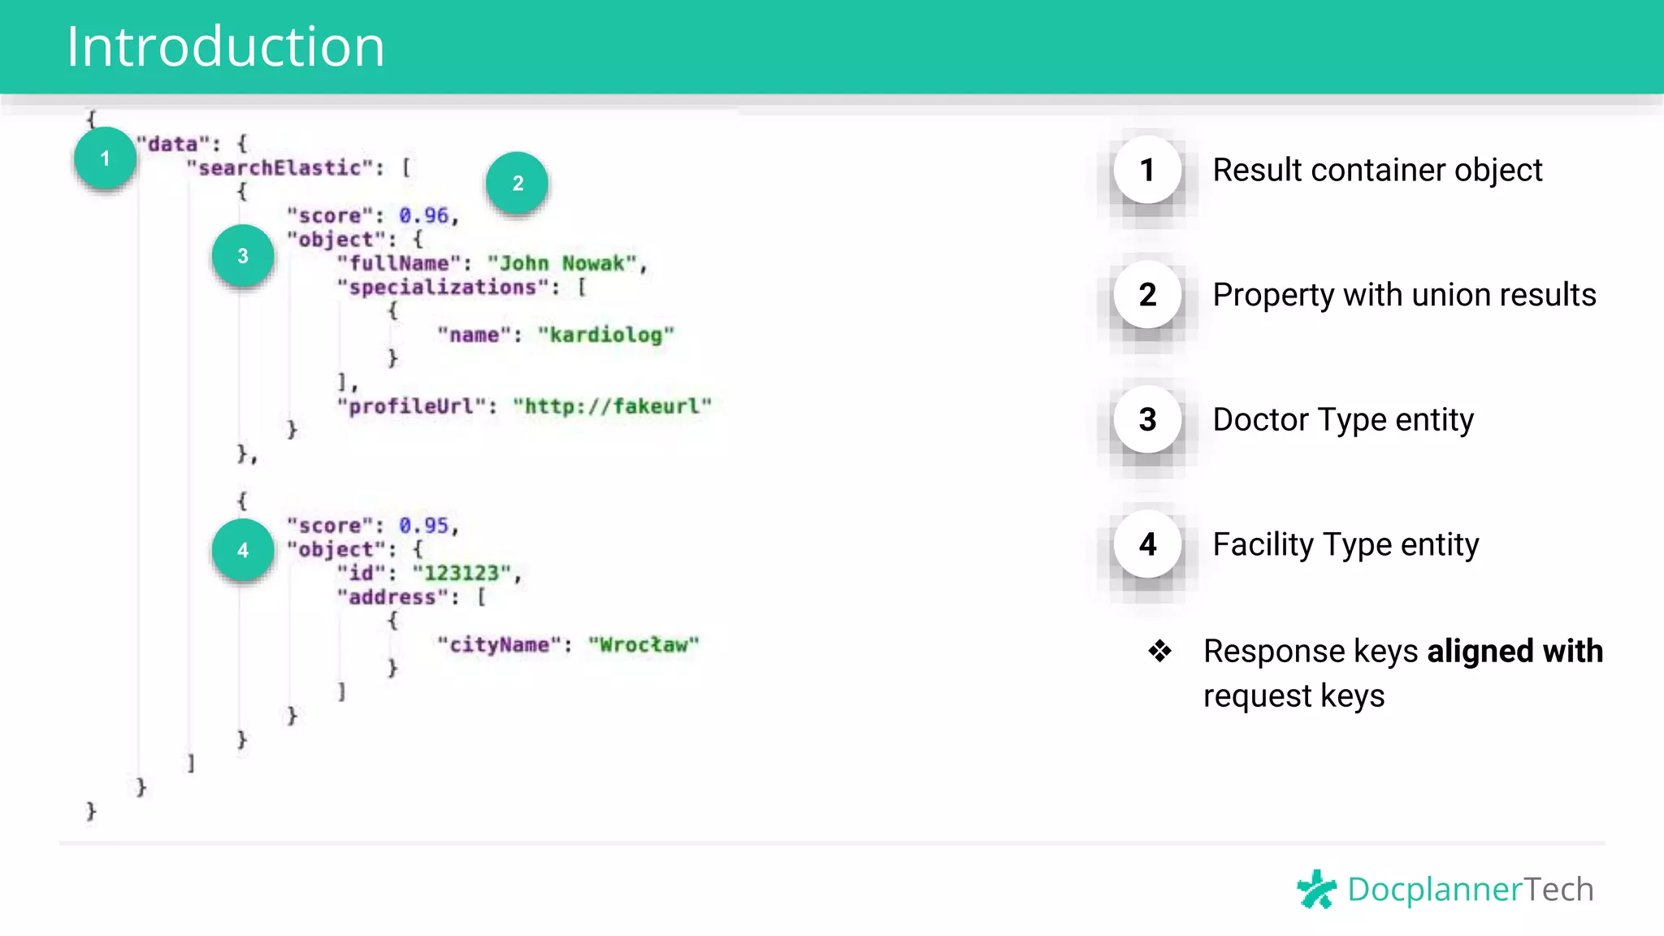Click the "name" key under specializations

474,335
